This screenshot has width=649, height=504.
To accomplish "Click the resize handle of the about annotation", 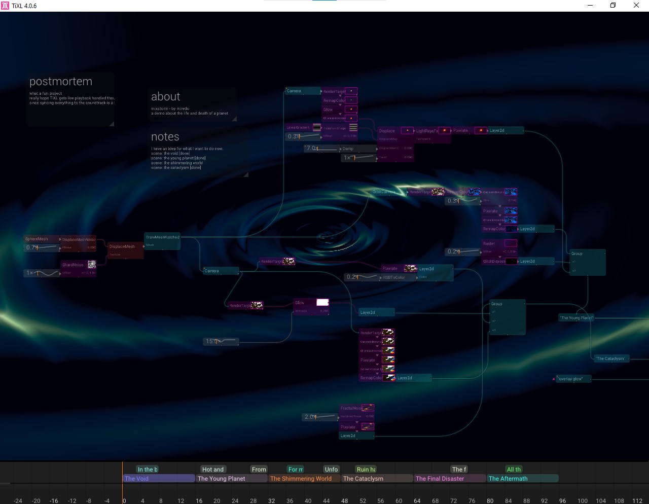I will click(234, 119).
